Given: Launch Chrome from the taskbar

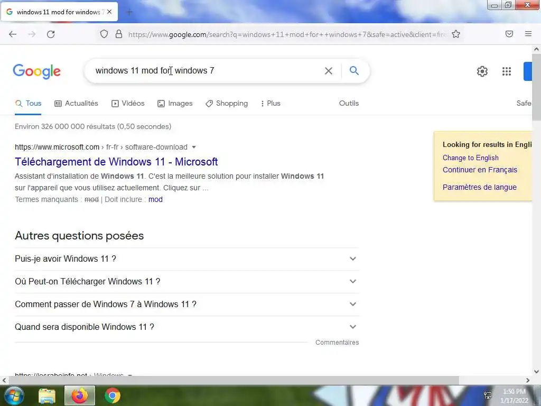Looking at the screenshot, I should 113,395.
